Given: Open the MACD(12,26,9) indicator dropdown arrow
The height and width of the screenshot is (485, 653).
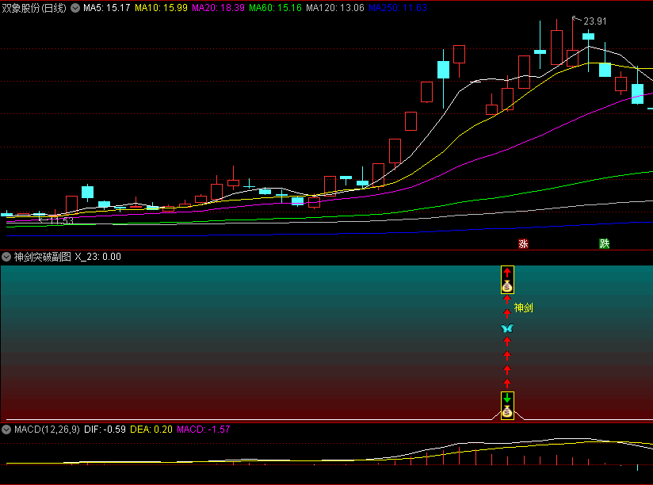Looking at the screenshot, I should (6, 430).
